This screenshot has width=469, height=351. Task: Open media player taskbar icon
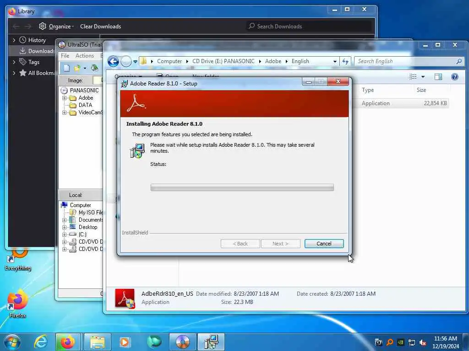point(125,342)
